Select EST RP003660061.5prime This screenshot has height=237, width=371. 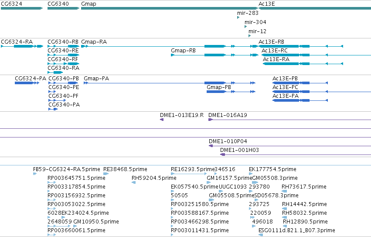(x=76, y=230)
